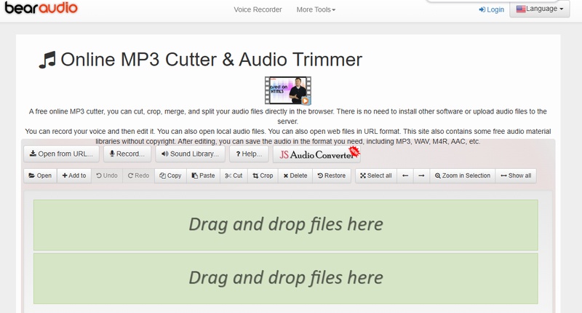The height and width of the screenshot is (313, 582).
Task: Expand the Language dropdown
Action: (539, 9)
